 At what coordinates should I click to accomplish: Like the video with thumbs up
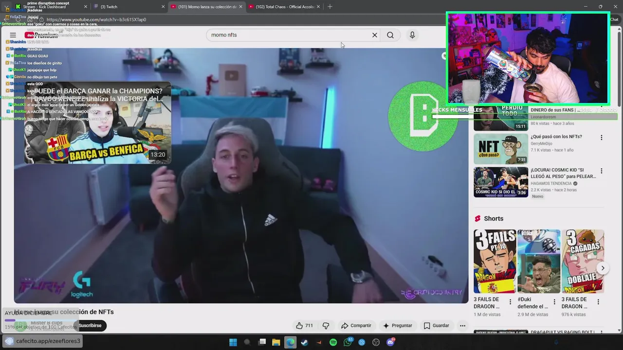tap(305, 326)
